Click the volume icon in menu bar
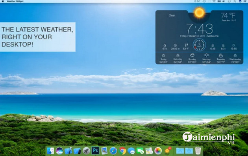 pyautogui.click(x=224, y=1)
